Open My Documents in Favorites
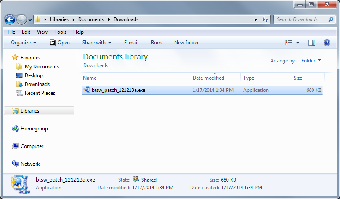Viewport: 340px width, 199px height. pos(42,67)
